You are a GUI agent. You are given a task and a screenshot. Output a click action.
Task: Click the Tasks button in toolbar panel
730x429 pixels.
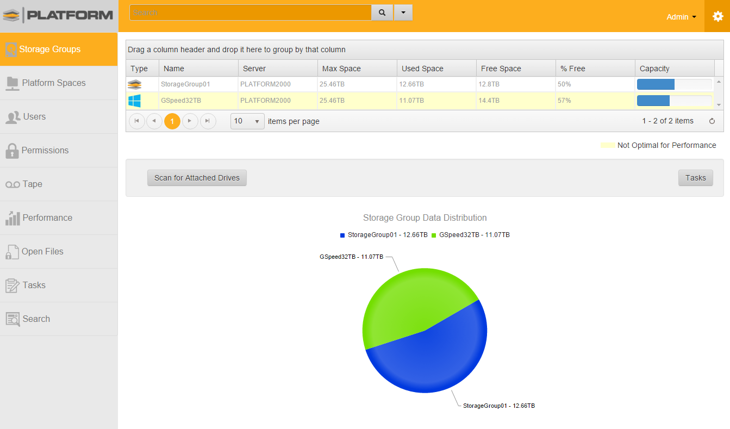point(695,178)
